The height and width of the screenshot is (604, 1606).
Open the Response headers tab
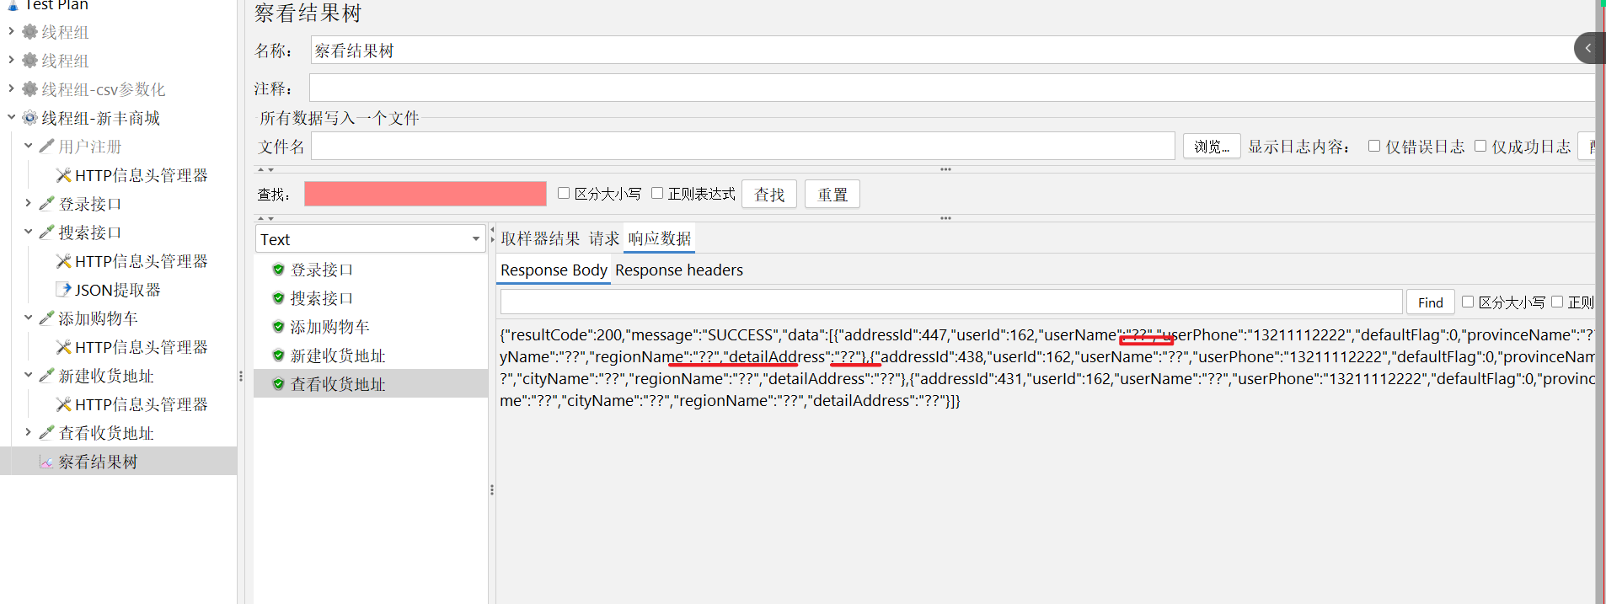coord(679,270)
